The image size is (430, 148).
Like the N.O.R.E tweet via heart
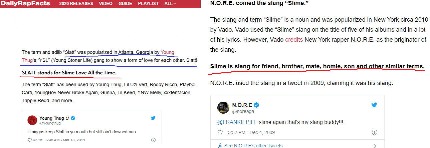pyautogui.click(x=220, y=132)
